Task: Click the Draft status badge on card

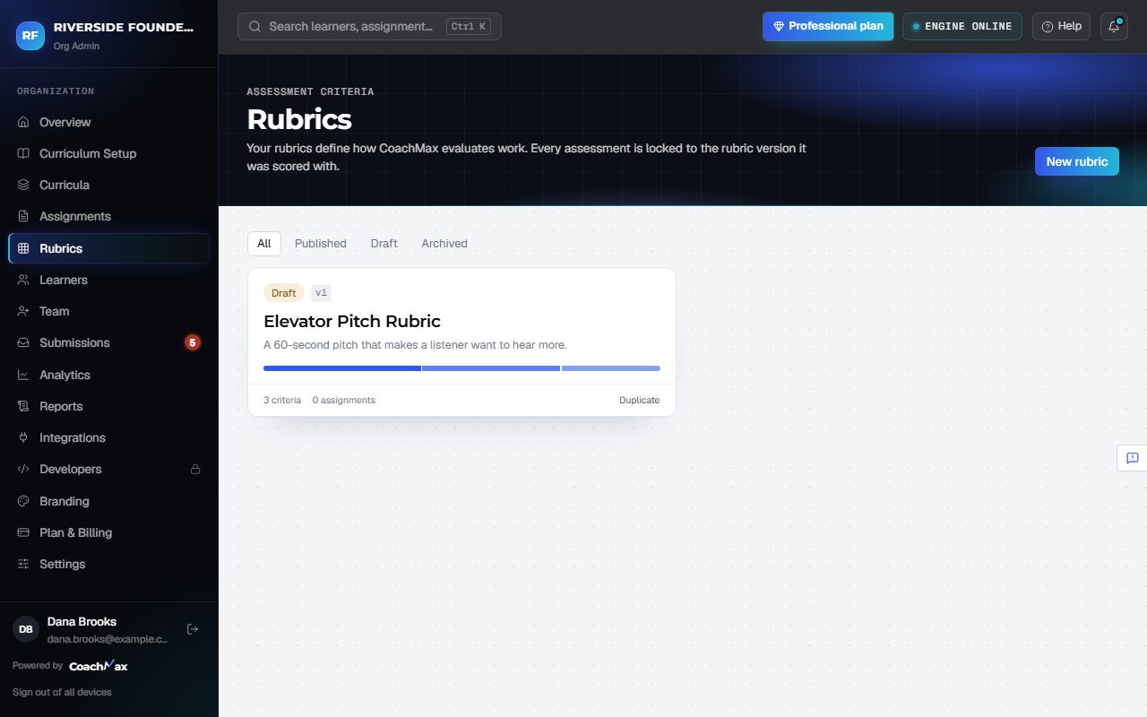Action: click(283, 293)
